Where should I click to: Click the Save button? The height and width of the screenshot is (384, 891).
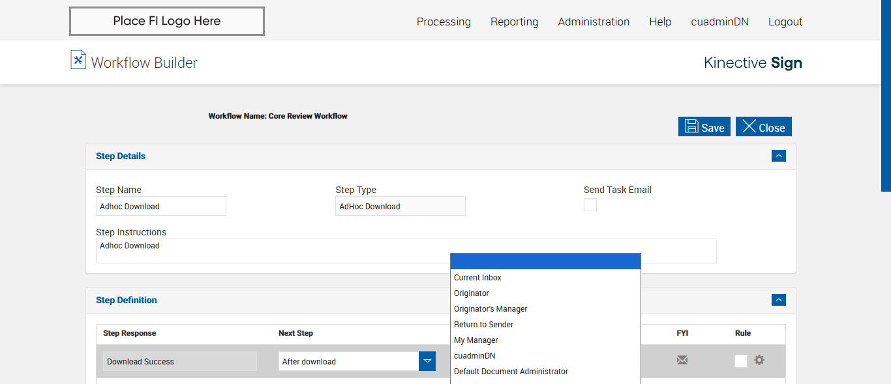tap(704, 127)
